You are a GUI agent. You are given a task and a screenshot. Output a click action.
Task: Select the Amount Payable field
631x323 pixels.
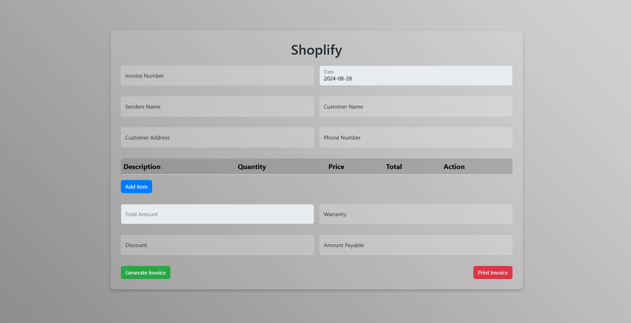point(416,245)
